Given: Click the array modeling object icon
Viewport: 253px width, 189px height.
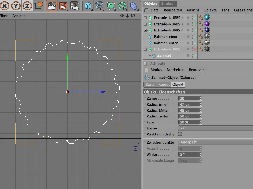Looking at the screenshot, I should pos(122,6).
